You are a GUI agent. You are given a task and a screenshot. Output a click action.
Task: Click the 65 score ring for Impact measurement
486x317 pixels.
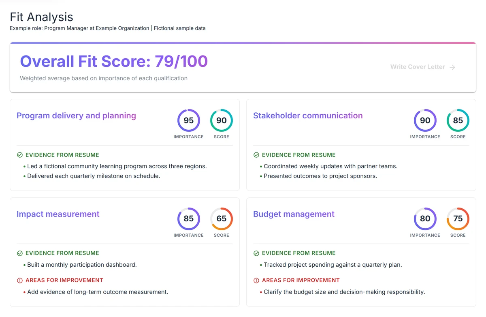tap(222, 219)
